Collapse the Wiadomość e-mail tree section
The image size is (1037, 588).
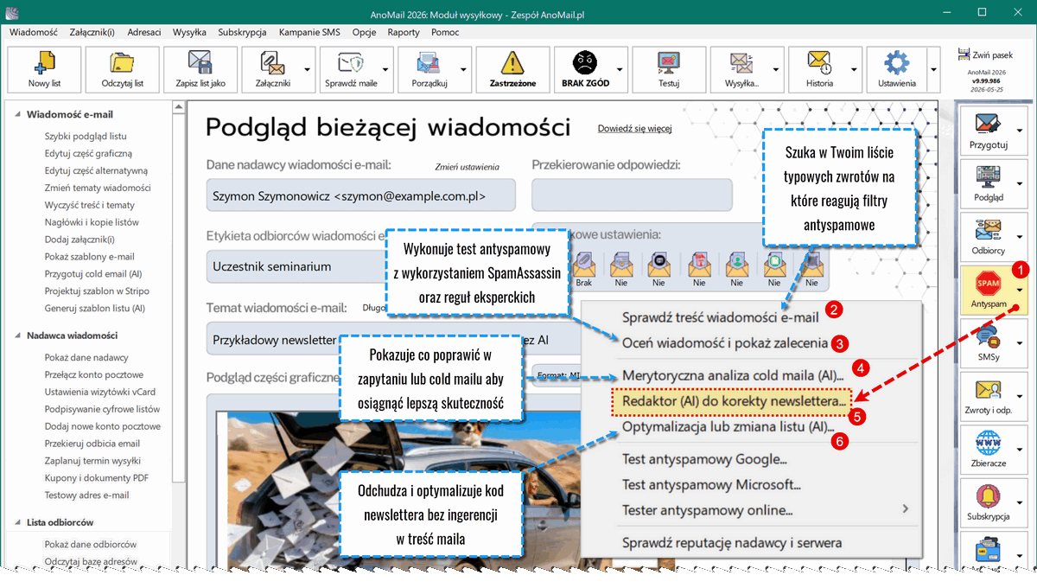[x=17, y=114]
